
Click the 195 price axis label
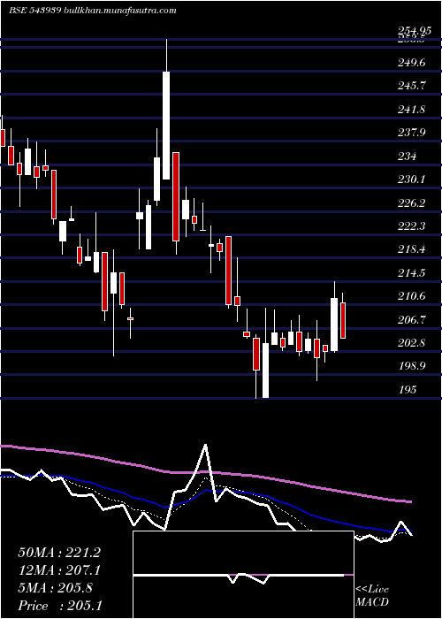pos(407,390)
